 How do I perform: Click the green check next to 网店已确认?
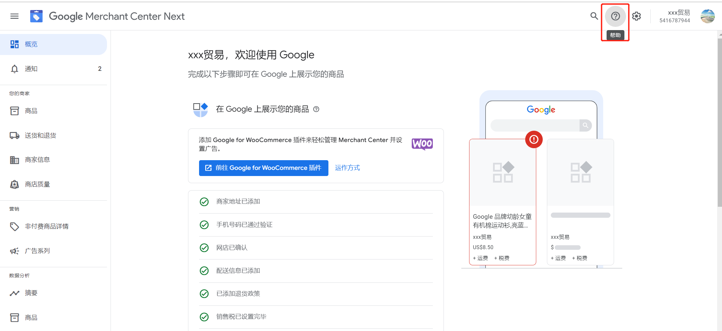click(x=204, y=248)
